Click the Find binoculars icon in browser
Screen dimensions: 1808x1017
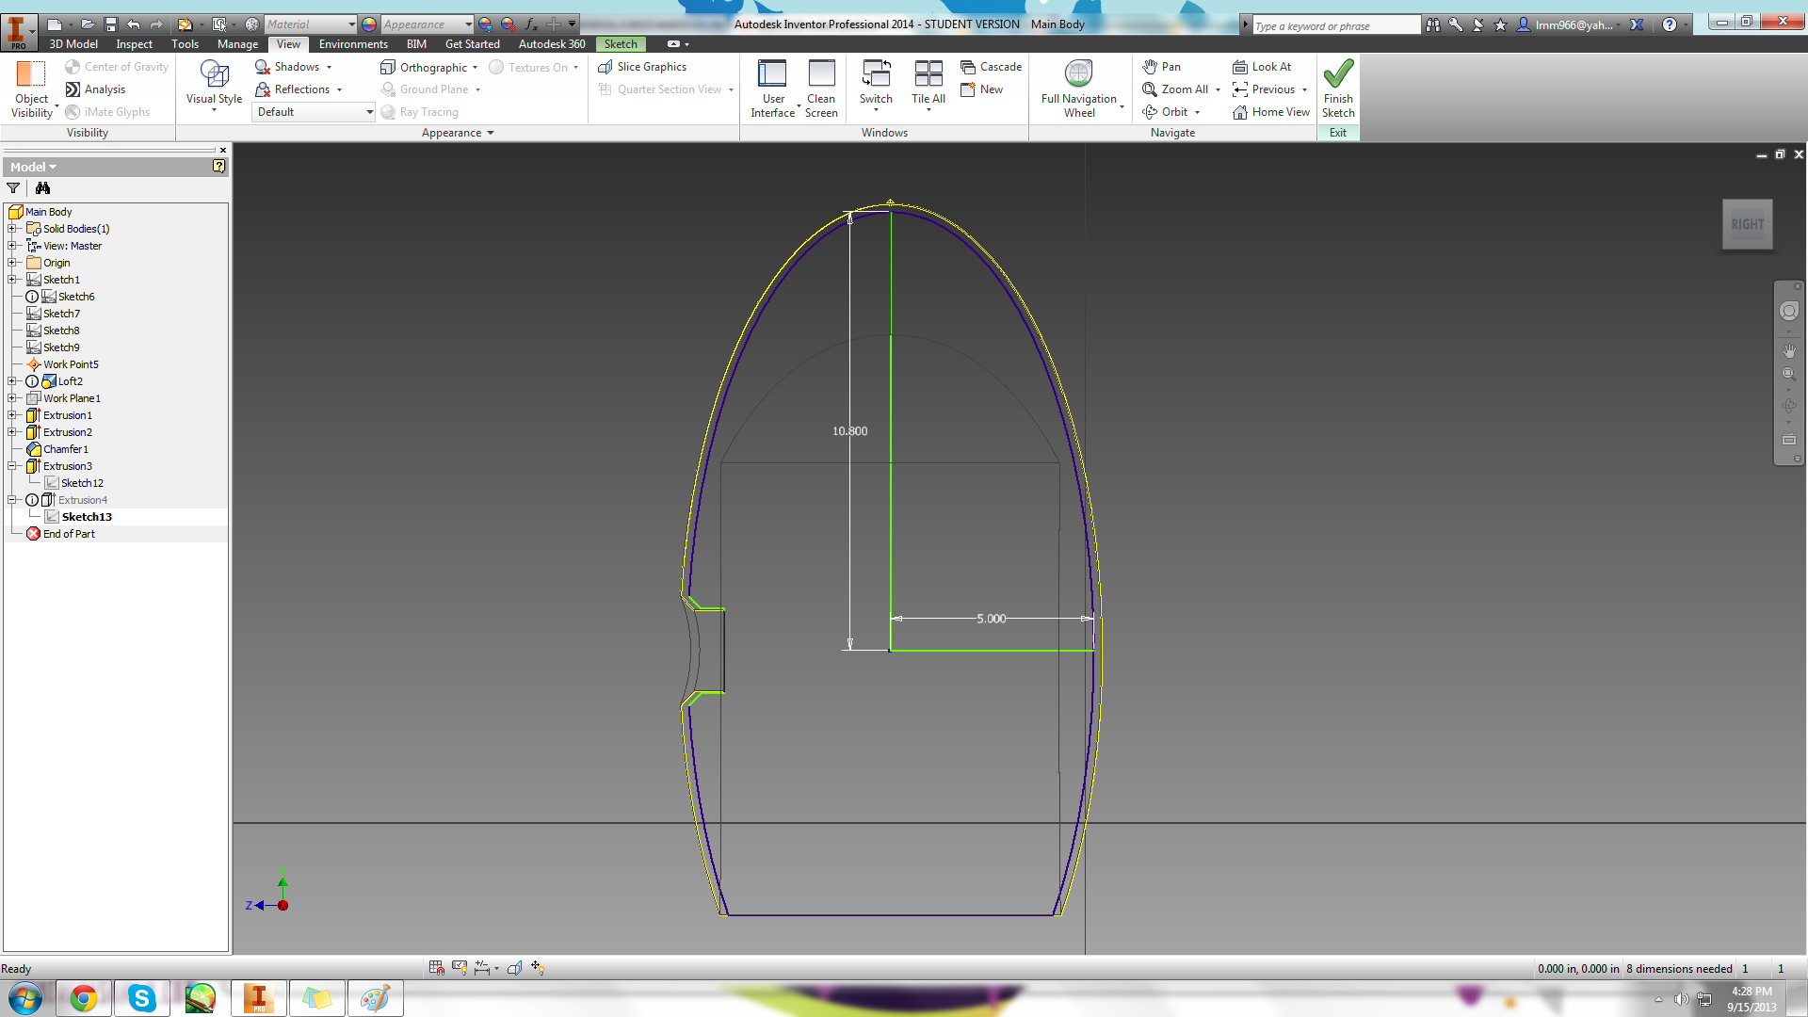(42, 188)
